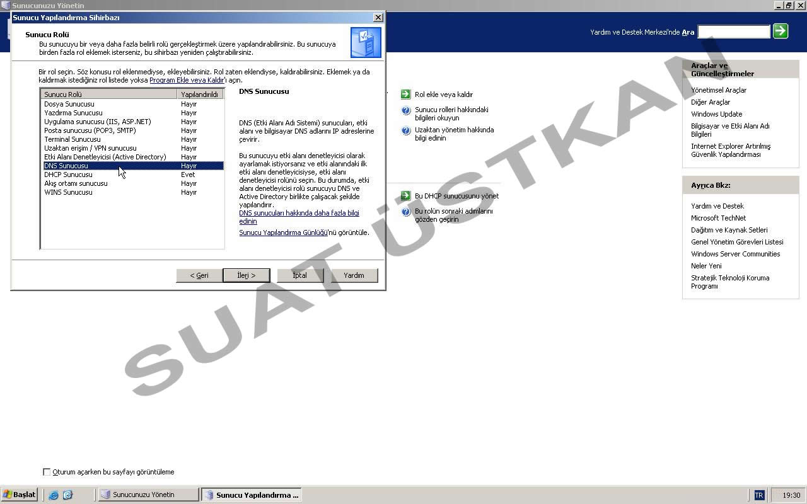This screenshot has width=807, height=504.
Task: Click help icon next to Bu rolün sonraki adımlarını
Action: [x=406, y=212]
